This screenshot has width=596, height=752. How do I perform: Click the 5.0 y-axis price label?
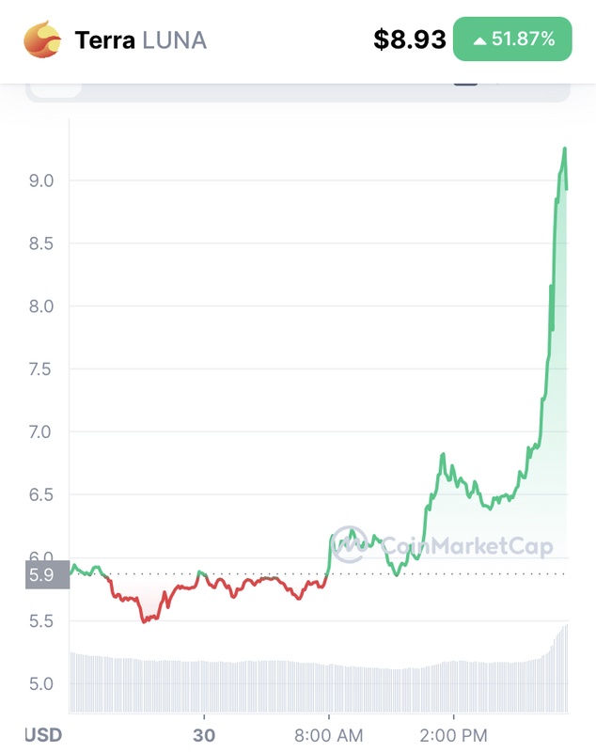click(39, 683)
